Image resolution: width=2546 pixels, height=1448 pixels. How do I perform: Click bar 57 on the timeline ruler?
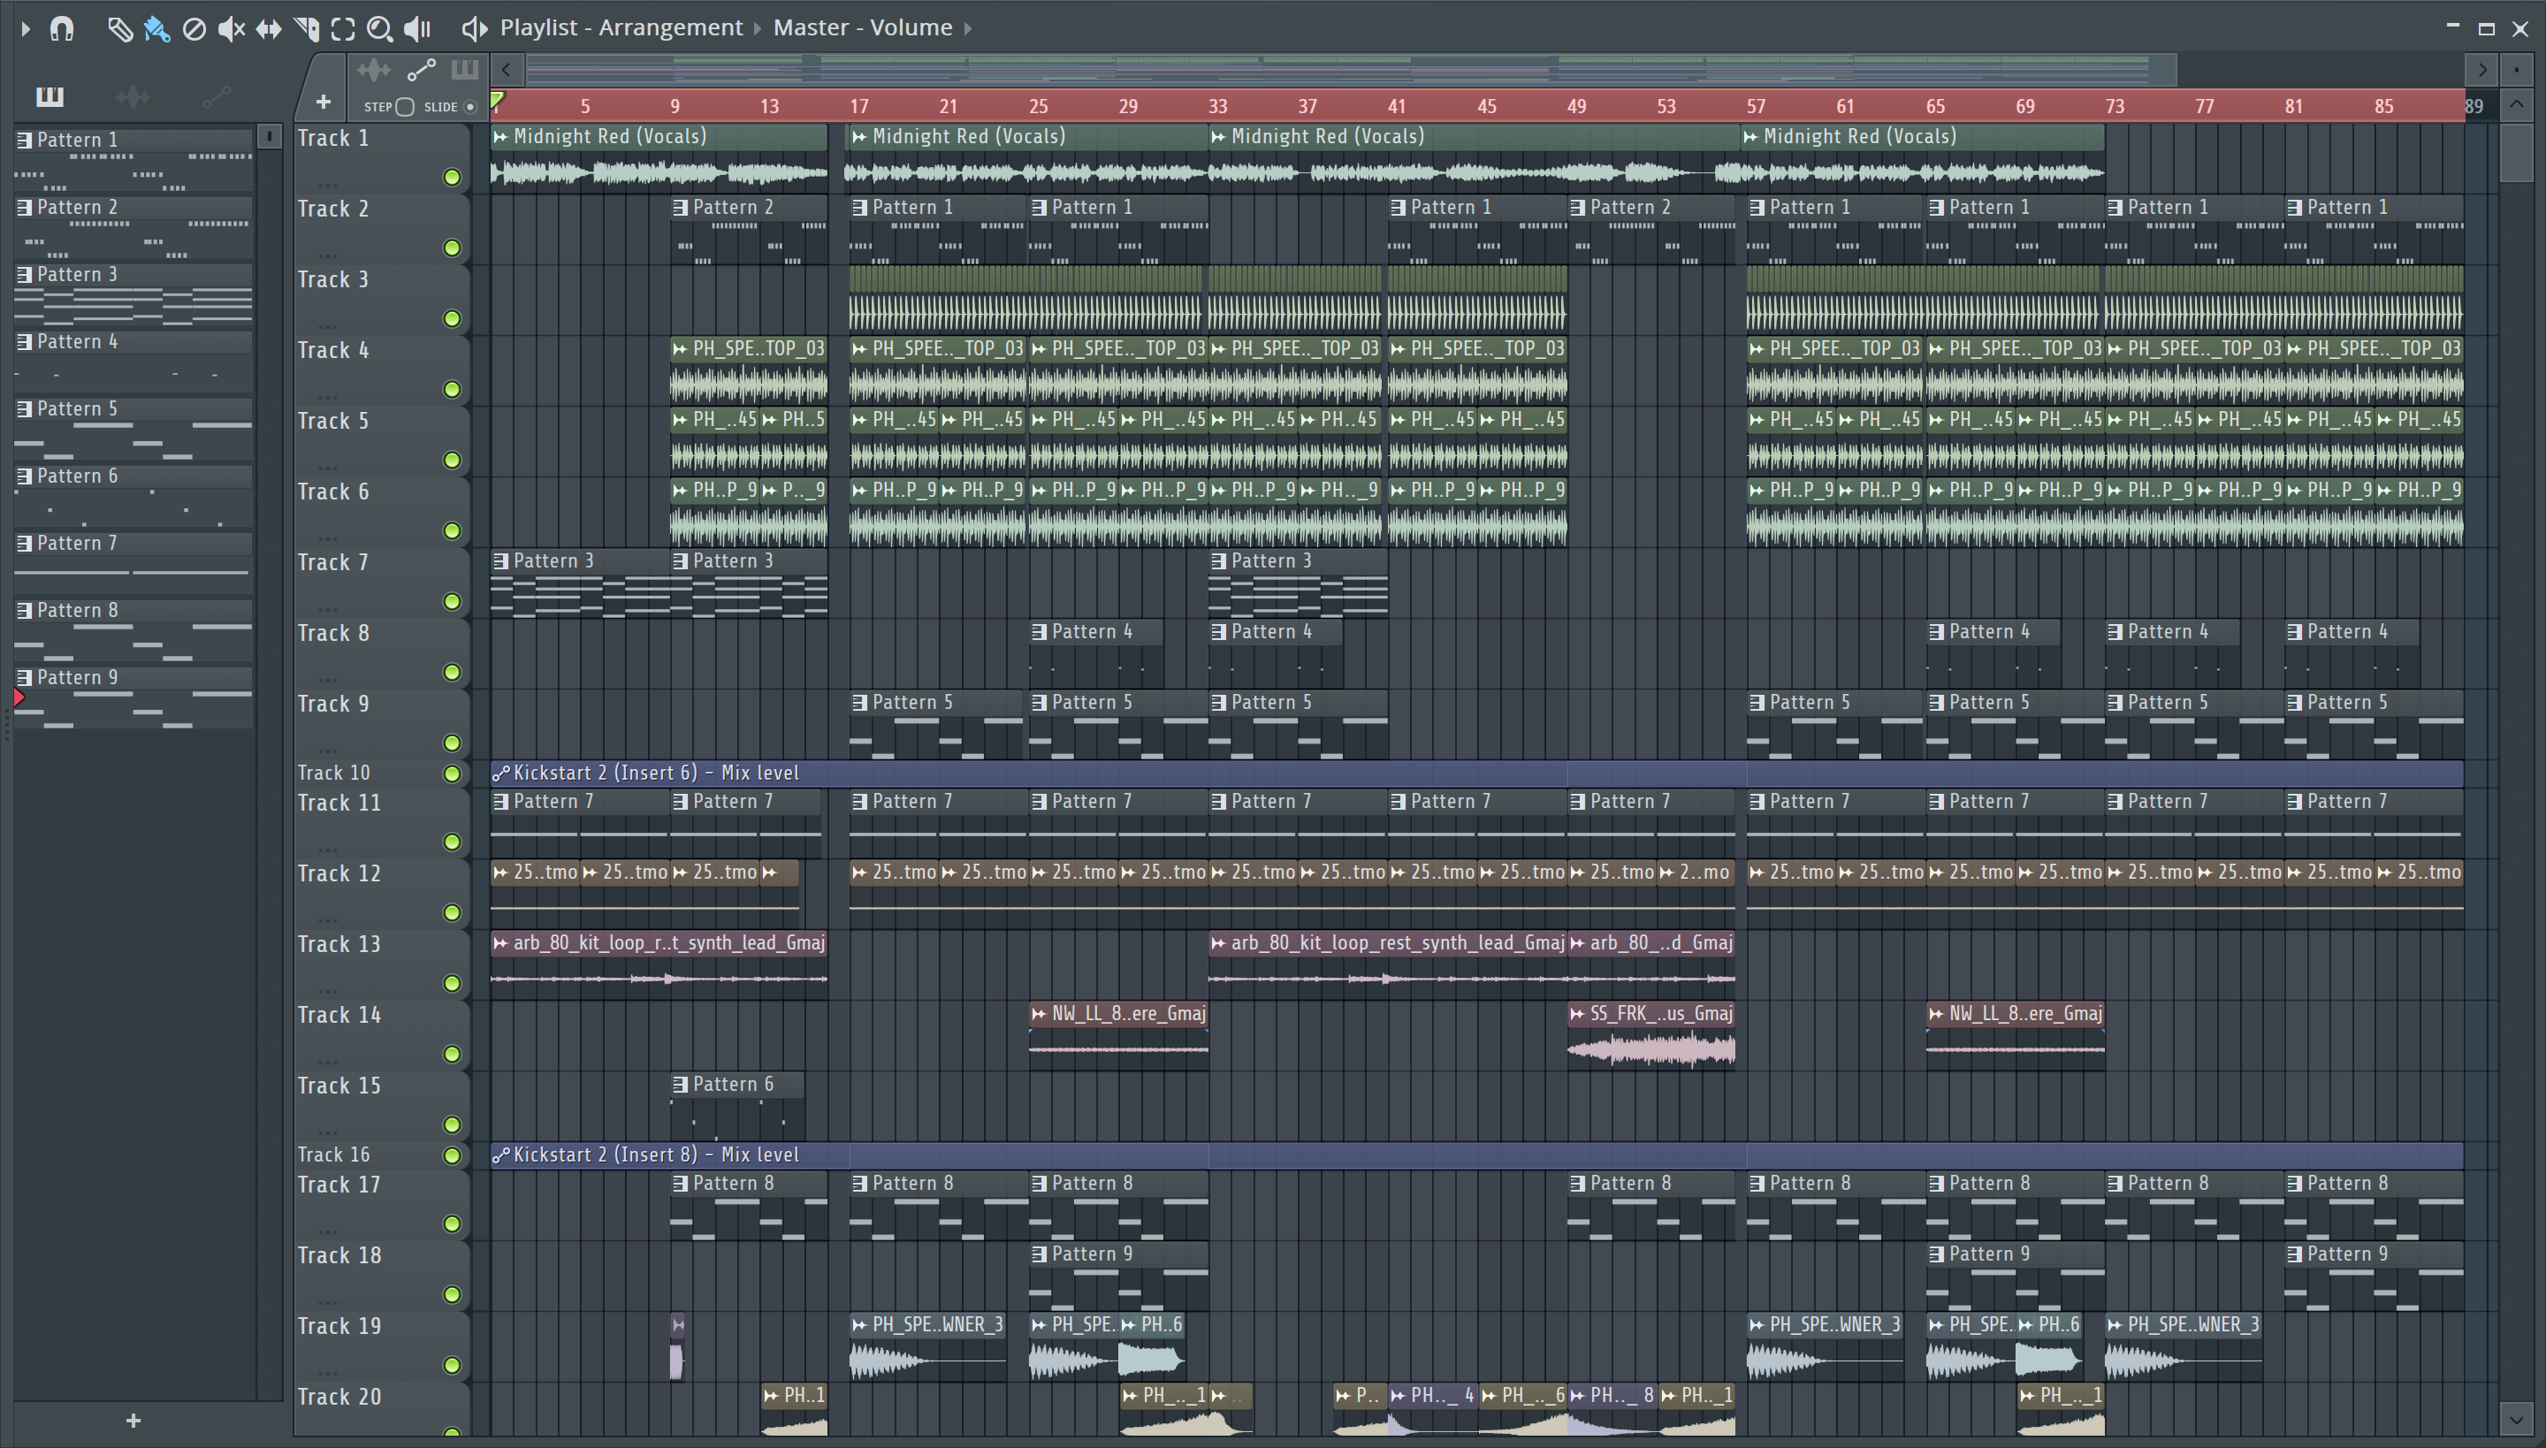[1756, 106]
